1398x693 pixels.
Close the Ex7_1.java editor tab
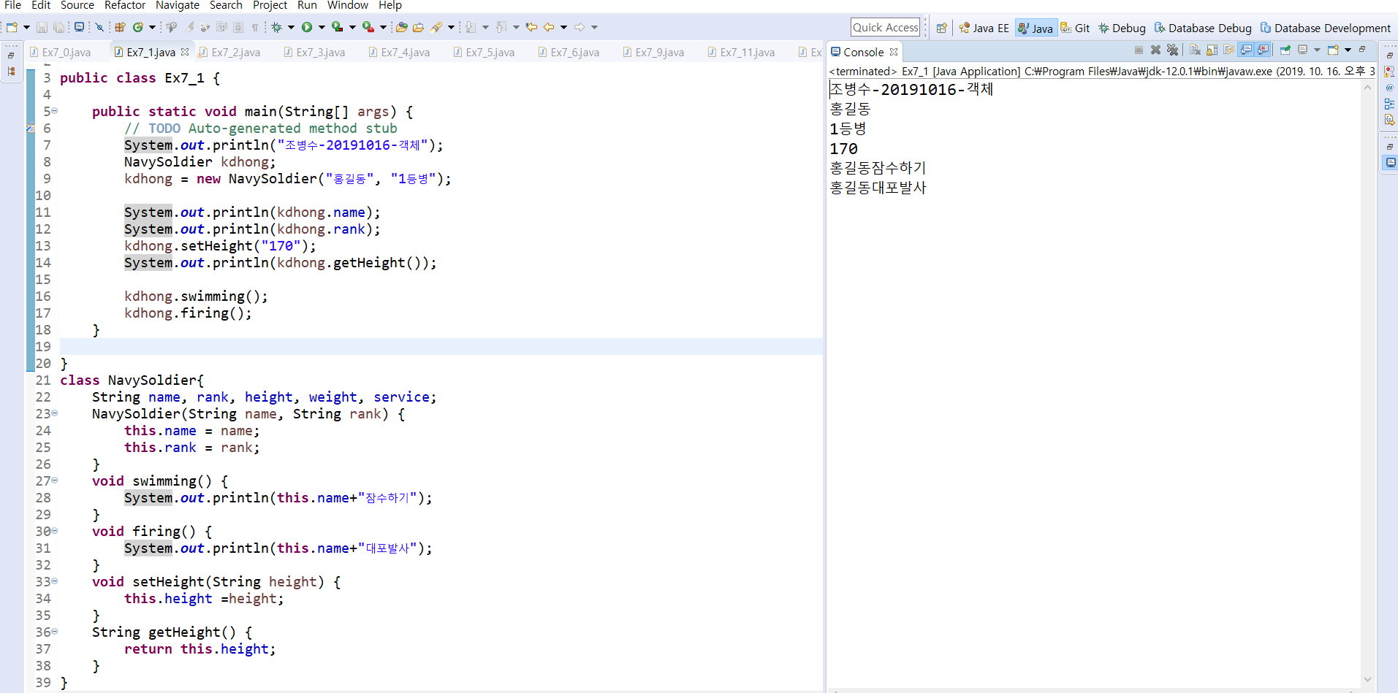tap(185, 52)
